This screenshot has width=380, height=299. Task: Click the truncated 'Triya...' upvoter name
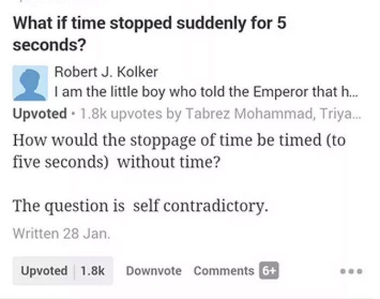(x=340, y=114)
